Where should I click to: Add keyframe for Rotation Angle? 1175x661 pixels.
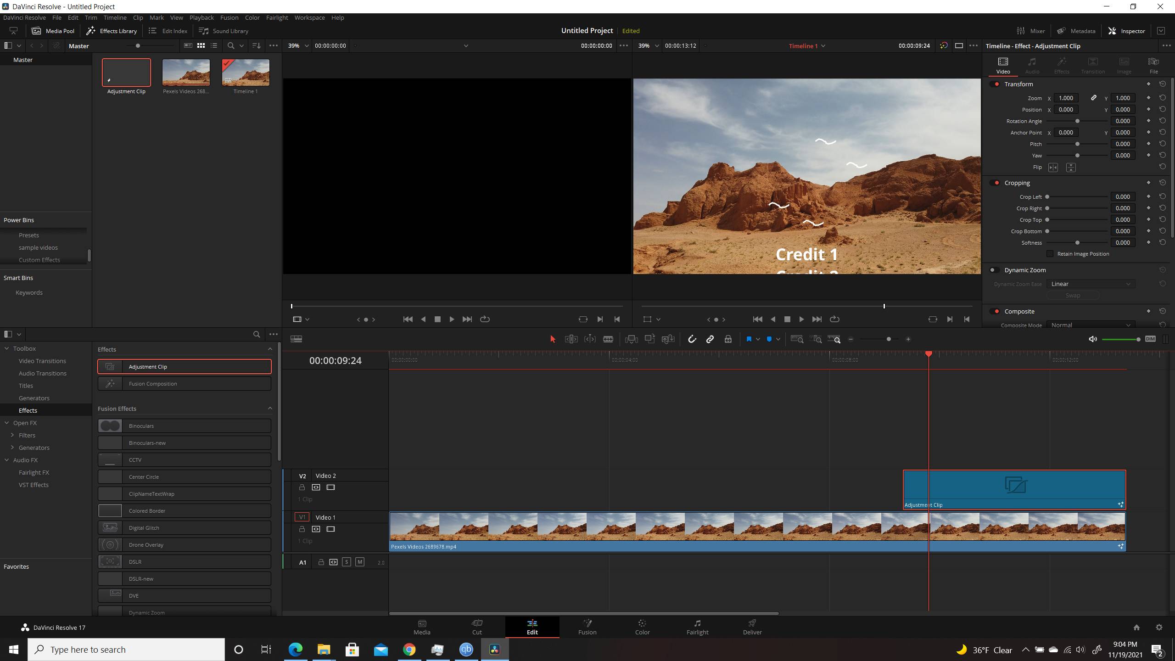[x=1148, y=121]
